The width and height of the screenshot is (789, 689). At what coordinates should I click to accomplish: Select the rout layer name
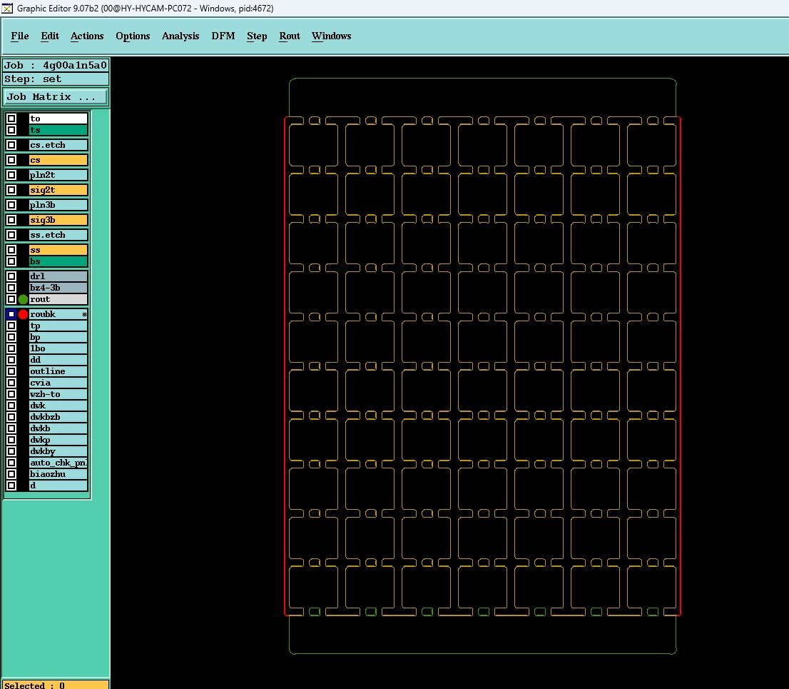58,300
